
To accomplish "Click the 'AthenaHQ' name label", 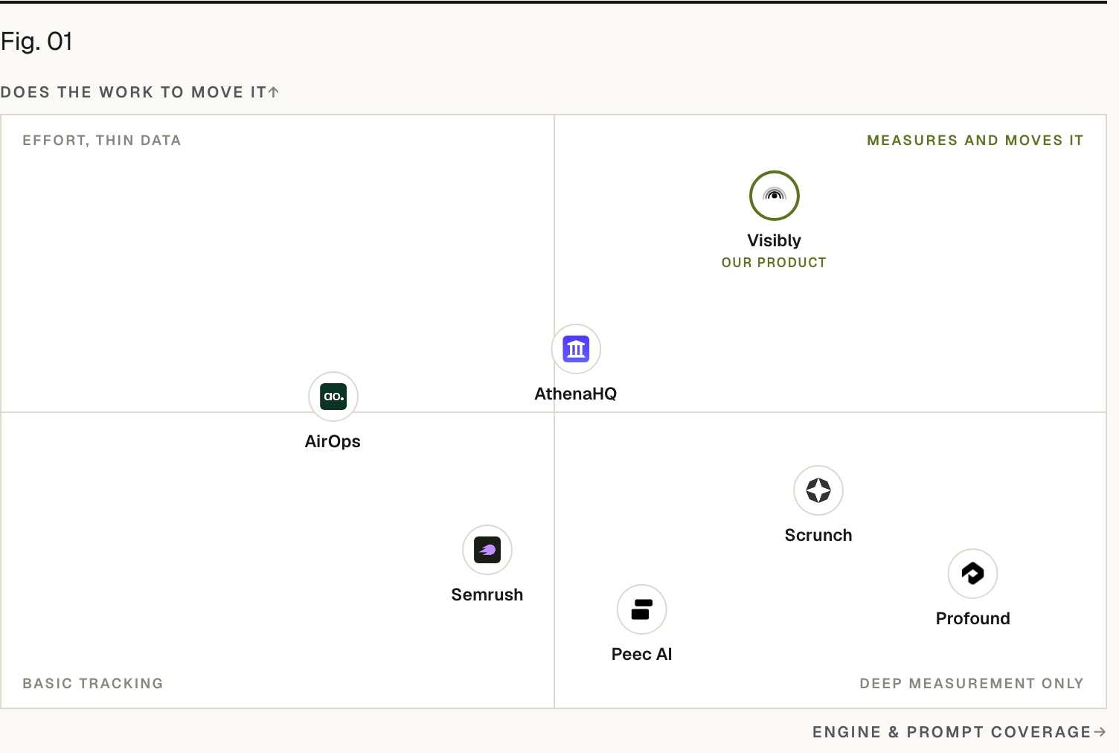I will (576, 394).
